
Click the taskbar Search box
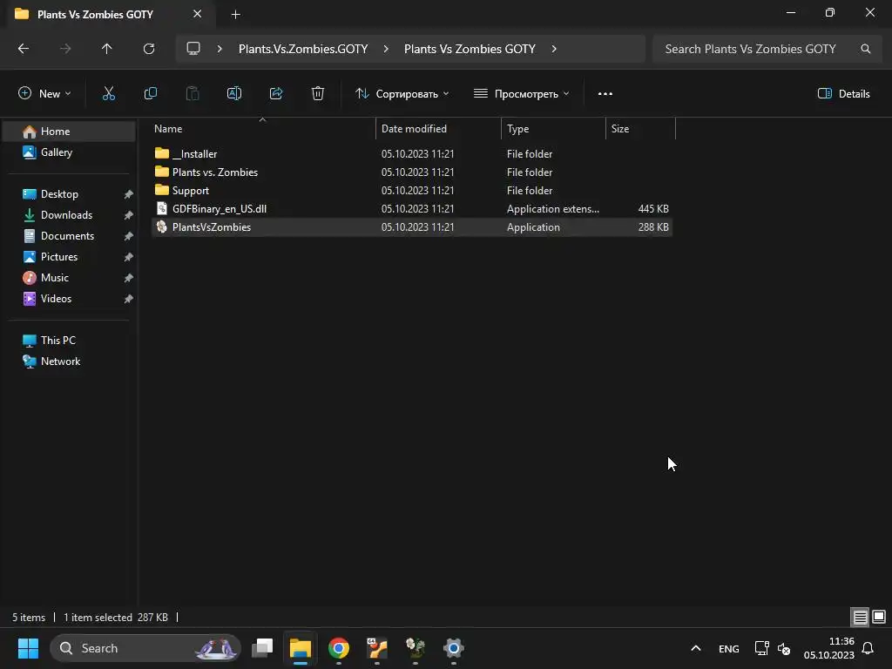(145, 648)
